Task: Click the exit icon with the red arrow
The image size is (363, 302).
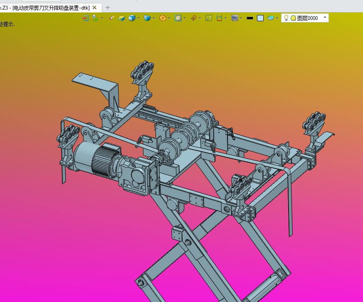Action: point(85,18)
